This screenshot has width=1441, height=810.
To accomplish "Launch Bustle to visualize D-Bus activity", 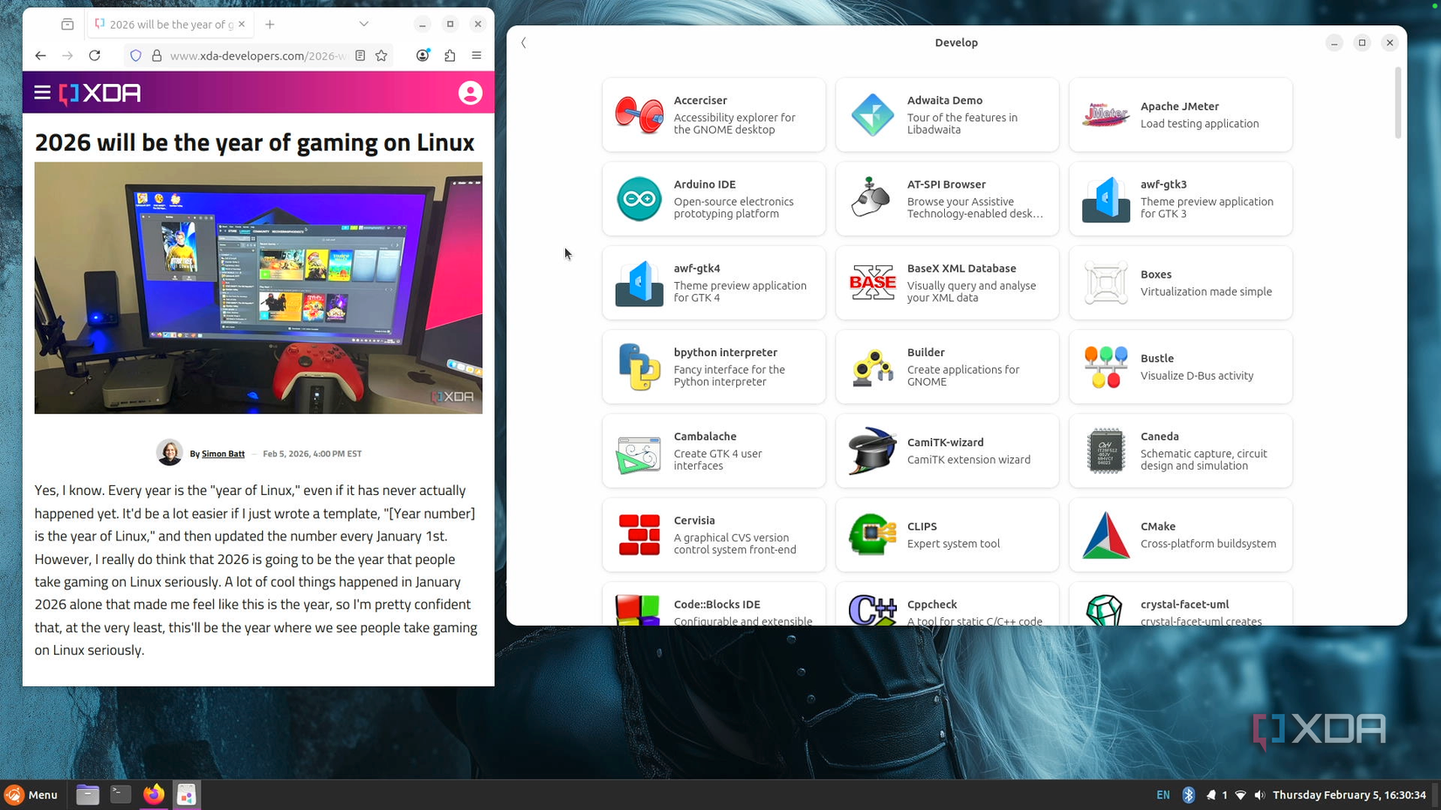I will click(1180, 367).
